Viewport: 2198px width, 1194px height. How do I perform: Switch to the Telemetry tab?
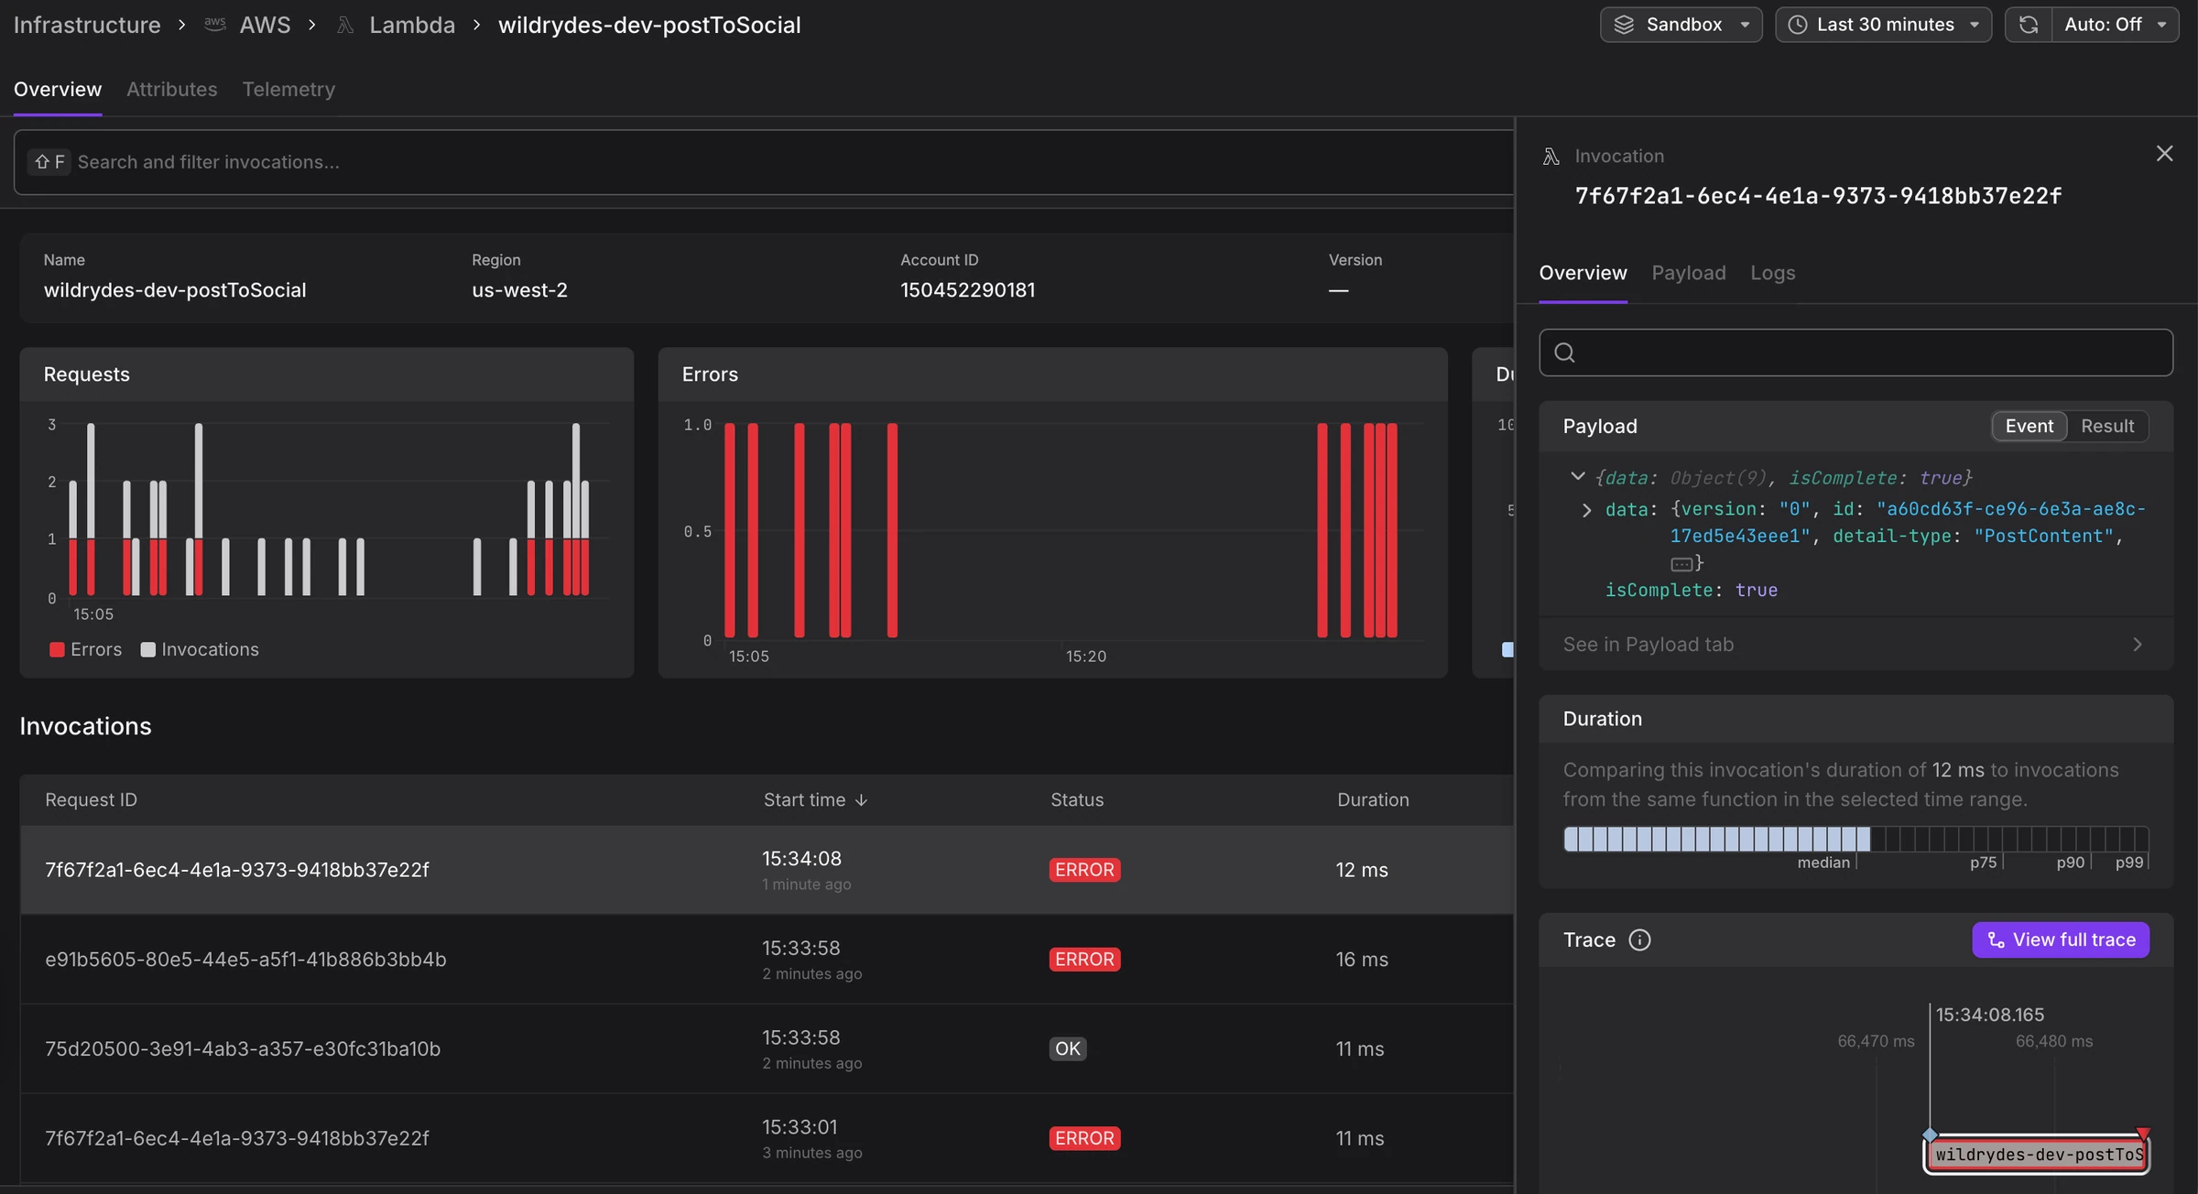point(288,90)
